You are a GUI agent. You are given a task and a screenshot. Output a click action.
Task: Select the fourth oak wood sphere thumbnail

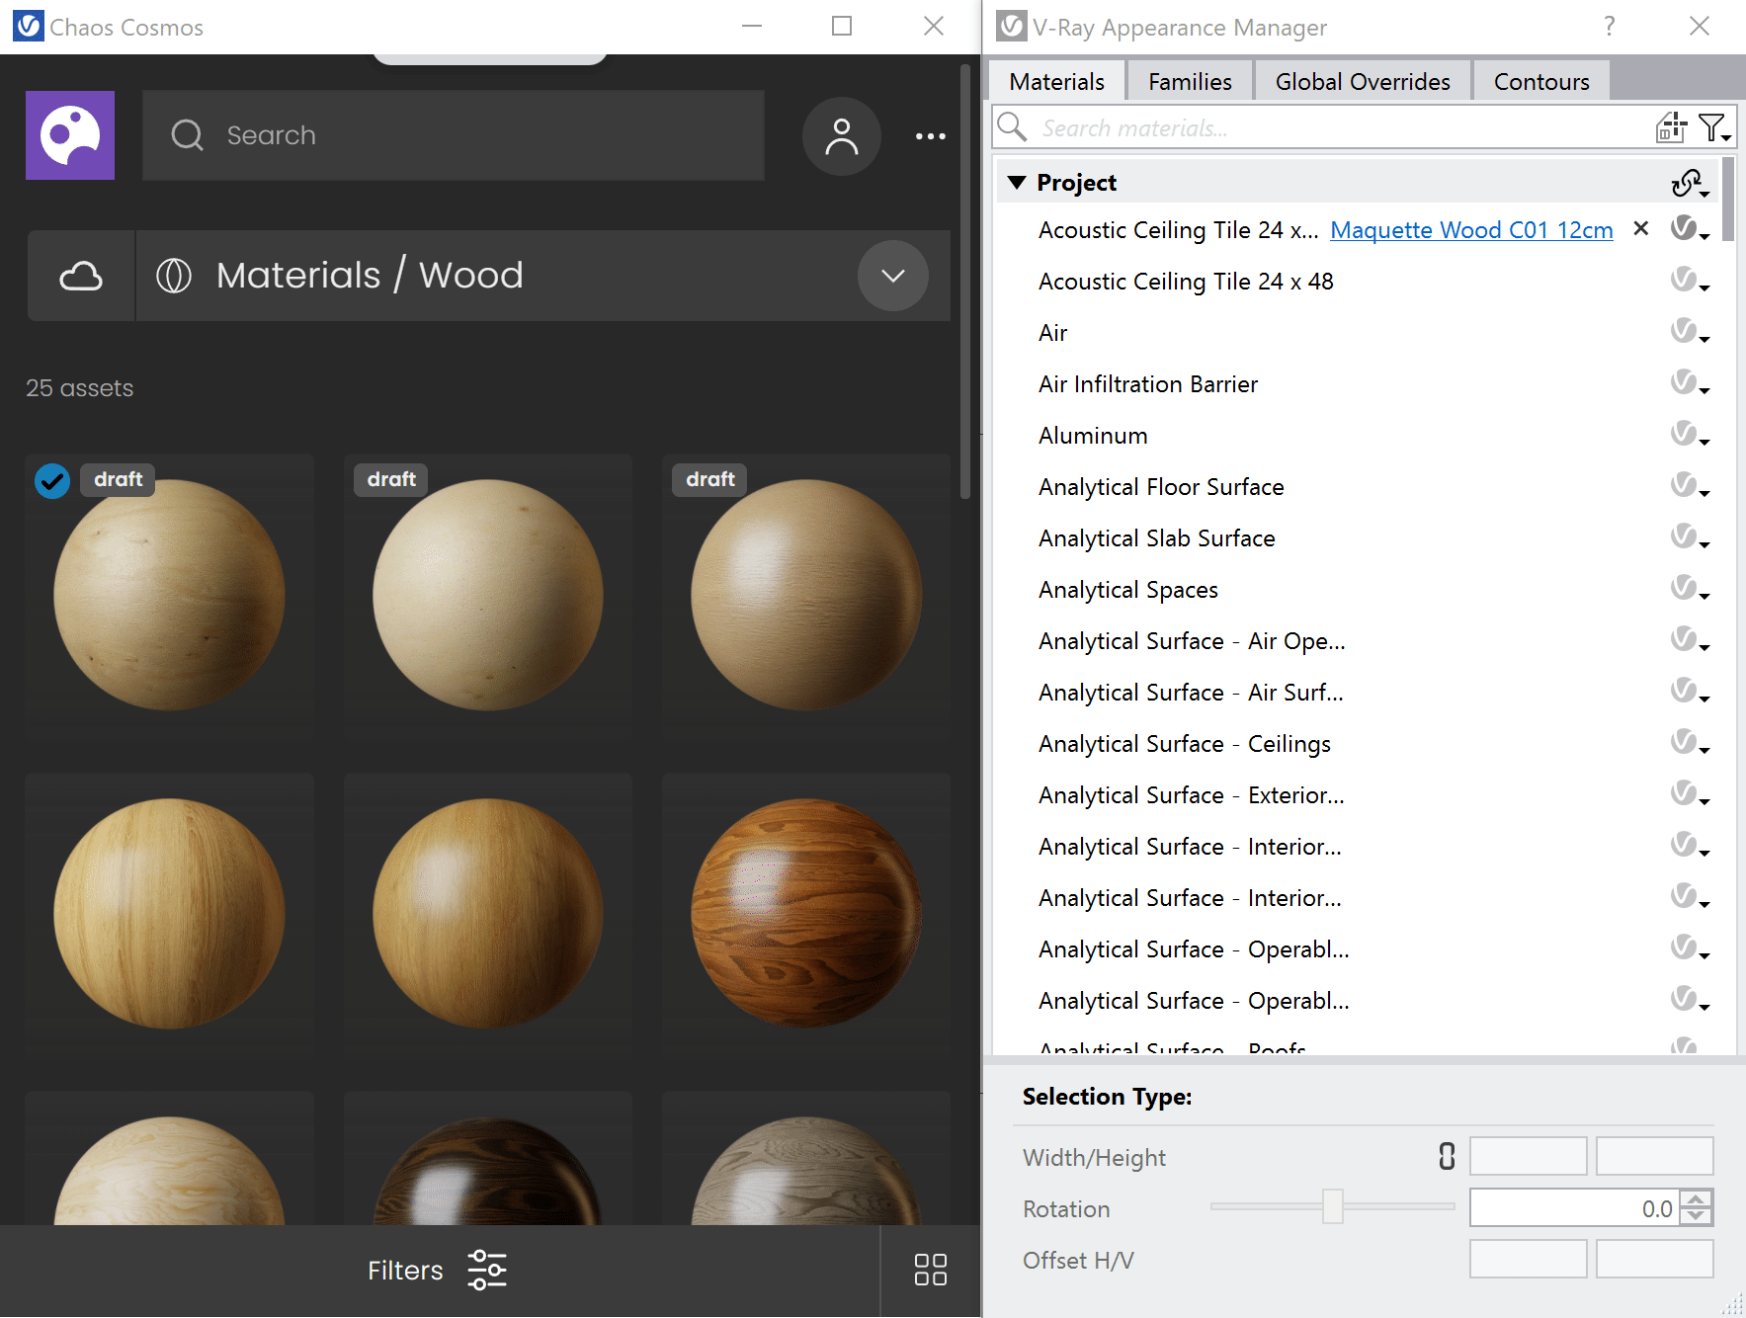point(169,914)
